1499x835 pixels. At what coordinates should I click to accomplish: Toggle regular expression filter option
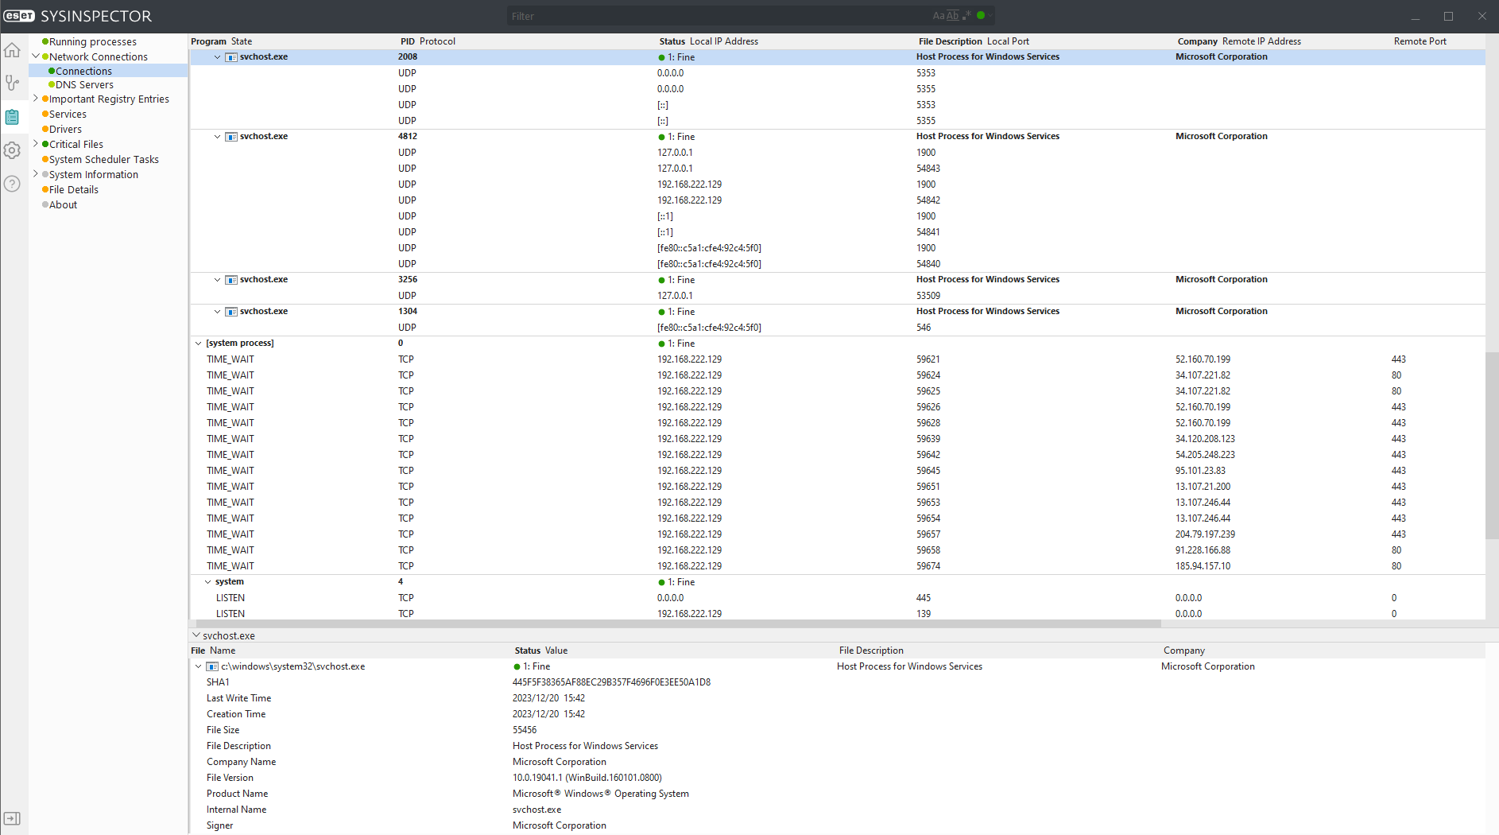(966, 15)
